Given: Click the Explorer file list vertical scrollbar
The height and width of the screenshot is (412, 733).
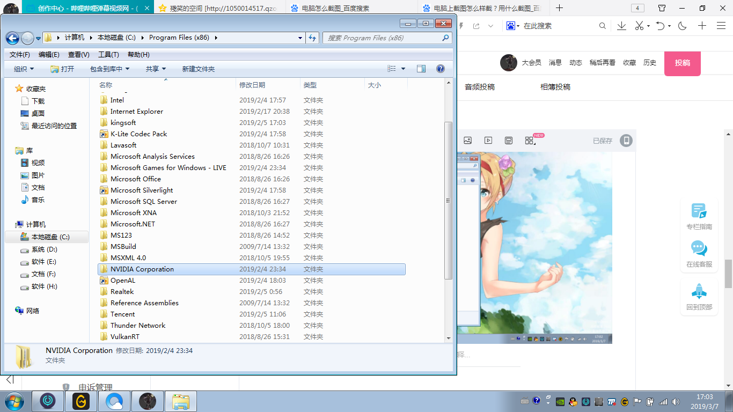Looking at the screenshot, I should pos(449,201).
